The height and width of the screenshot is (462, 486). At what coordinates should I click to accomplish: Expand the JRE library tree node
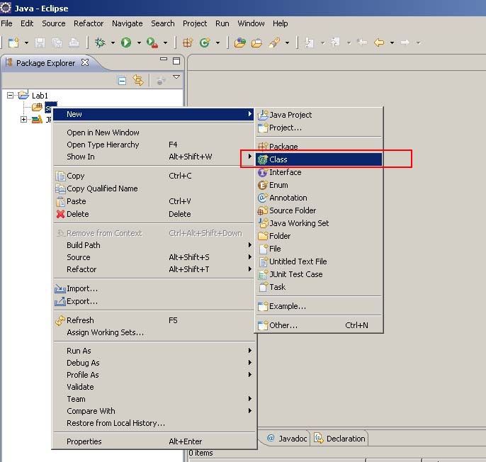pyautogui.click(x=23, y=119)
